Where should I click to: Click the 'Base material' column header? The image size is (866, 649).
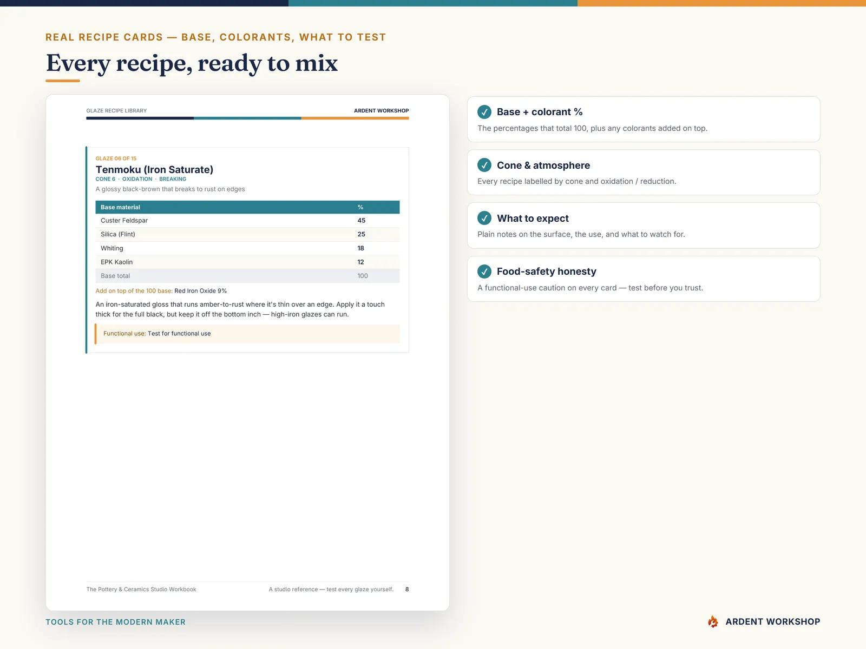coord(120,207)
